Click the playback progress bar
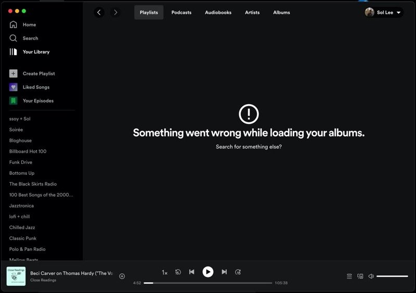The height and width of the screenshot is (293, 416). pos(208,283)
